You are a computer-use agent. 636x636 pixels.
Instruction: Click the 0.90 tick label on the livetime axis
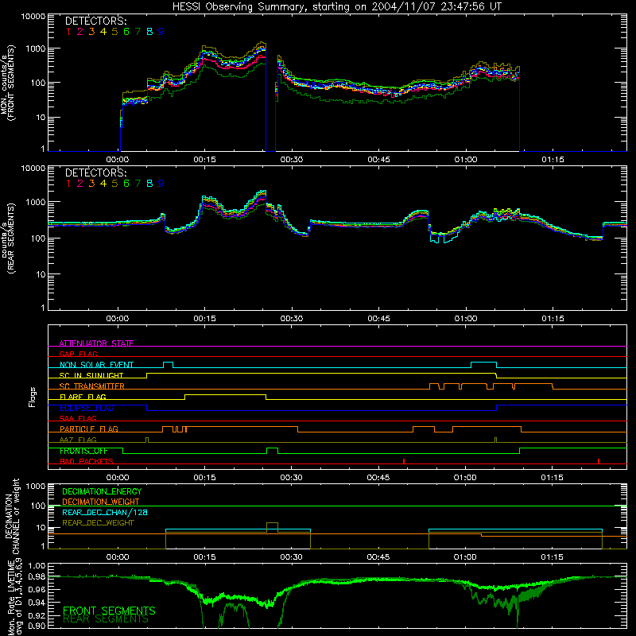click(36, 626)
